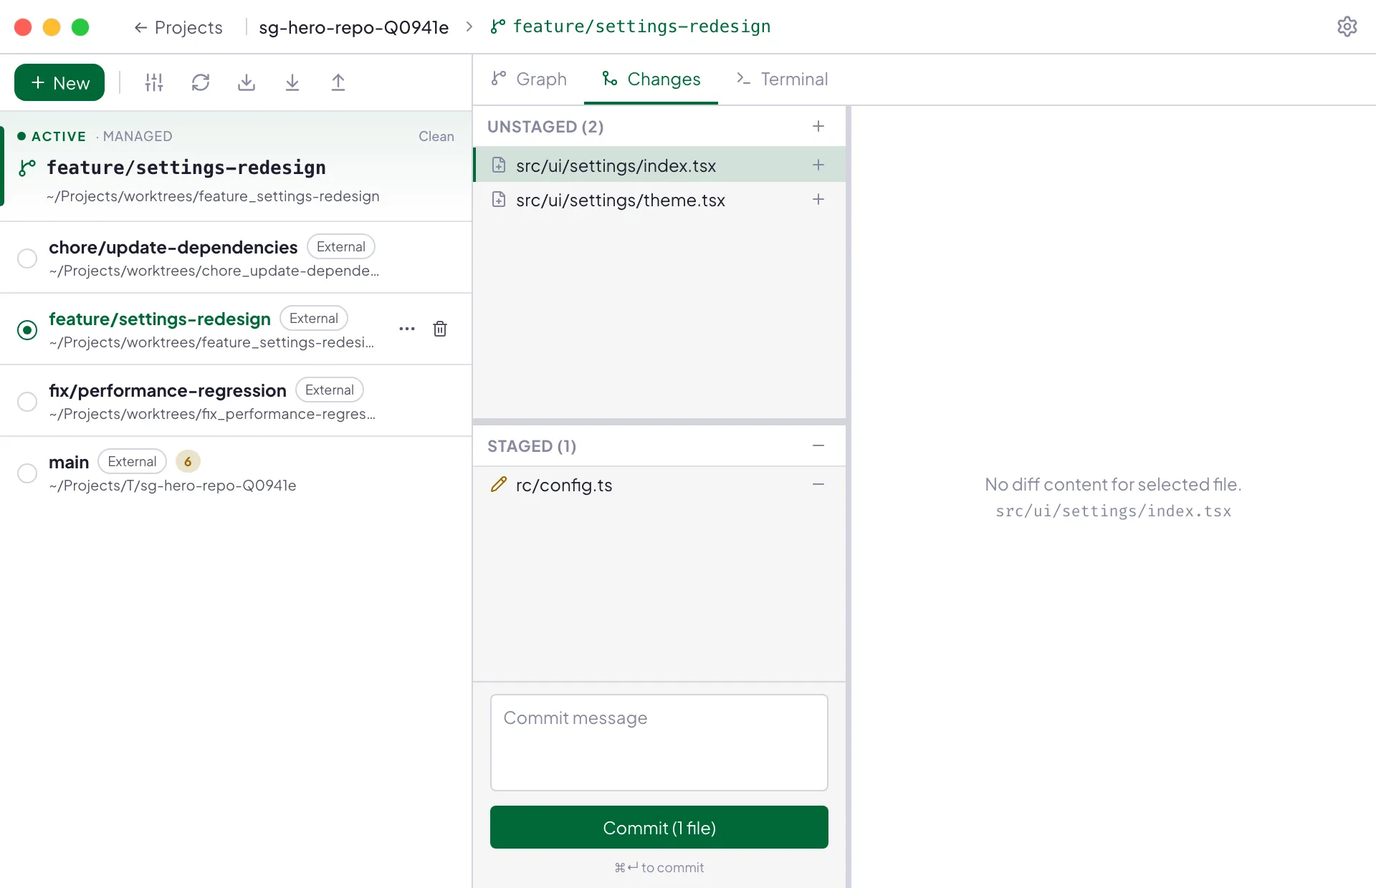The width and height of the screenshot is (1376, 888).
Task: Click External badge on main
Action: coord(132,461)
